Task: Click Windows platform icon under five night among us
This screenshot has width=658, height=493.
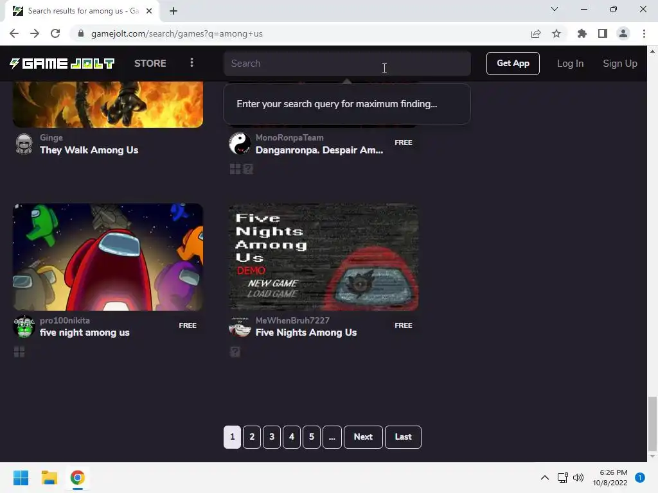Action: (x=19, y=352)
